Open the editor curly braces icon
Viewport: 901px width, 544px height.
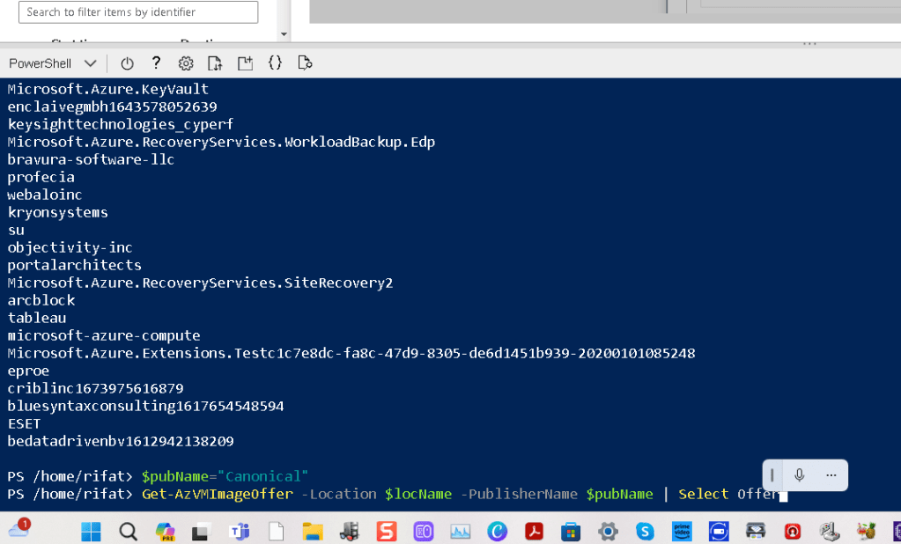(276, 62)
